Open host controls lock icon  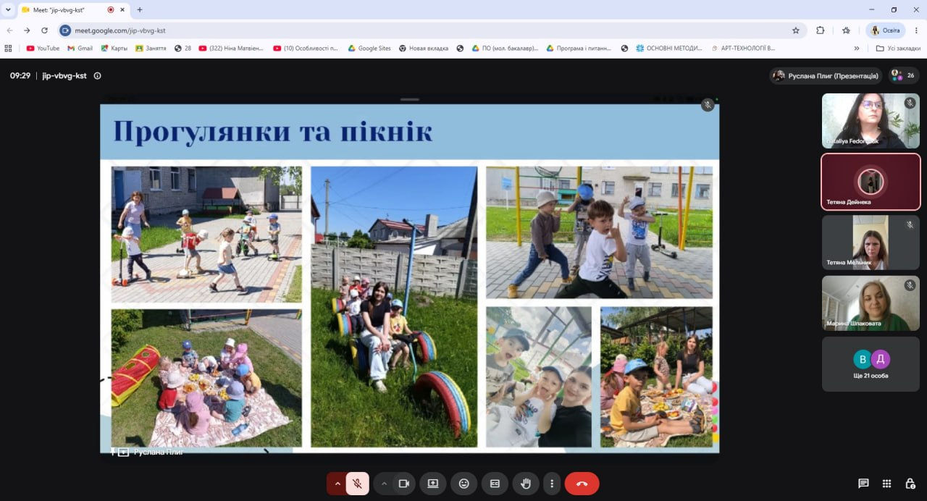coord(910,484)
